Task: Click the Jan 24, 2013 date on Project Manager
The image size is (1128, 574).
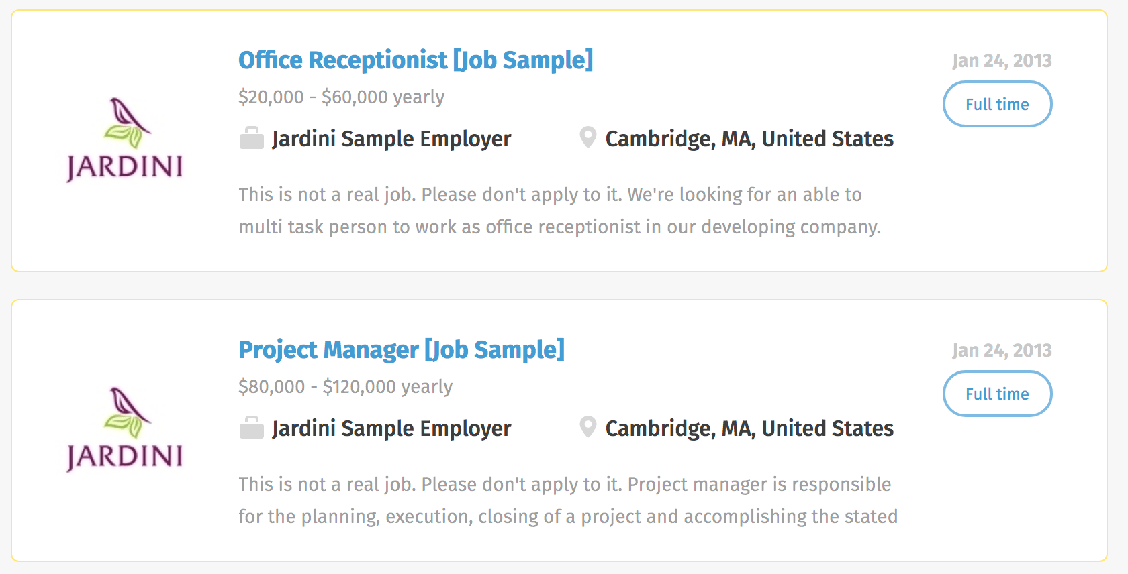Action: pos(1001,351)
